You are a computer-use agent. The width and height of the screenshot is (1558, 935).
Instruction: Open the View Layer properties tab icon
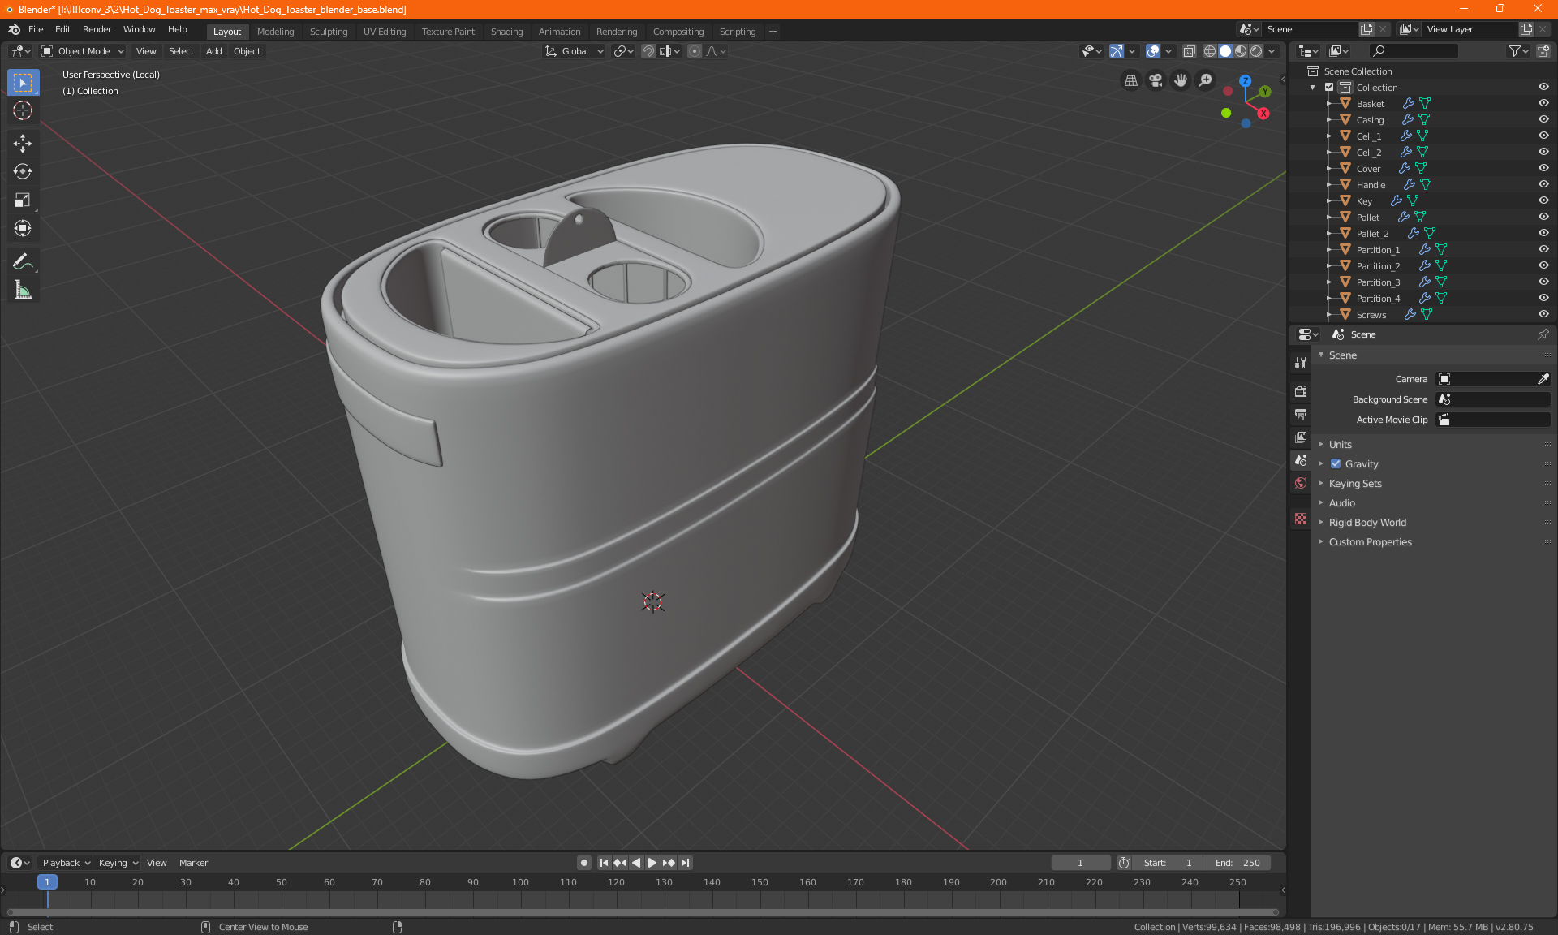1301,437
